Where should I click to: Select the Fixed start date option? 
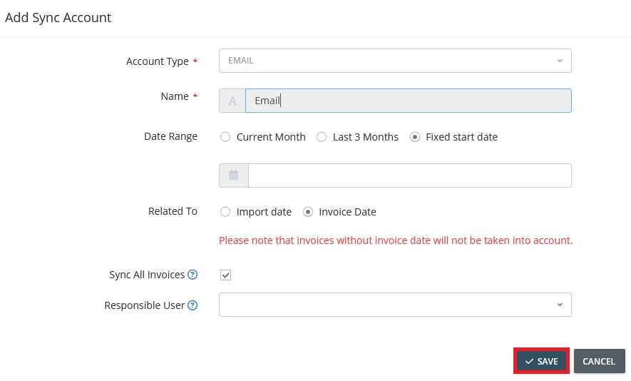(415, 137)
